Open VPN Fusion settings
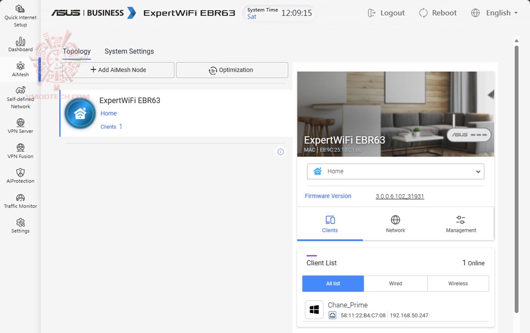Screen dimensions: 530x333 [20, 151]
